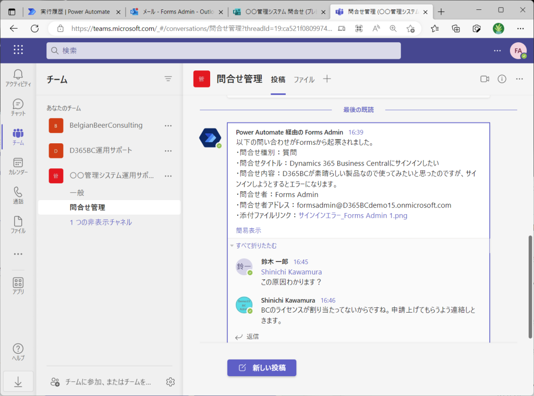Viewport: 534px width, 396px height.
Task: Click 簡易表示 to show less
Action: (x=249, y=230)
